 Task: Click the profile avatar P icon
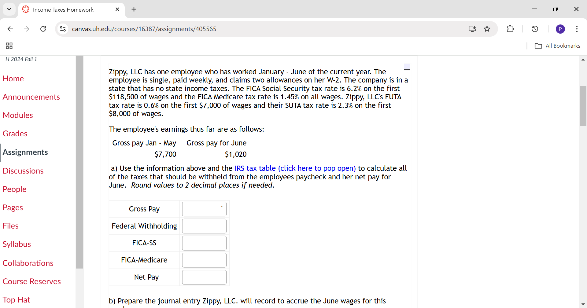point(560,29)
